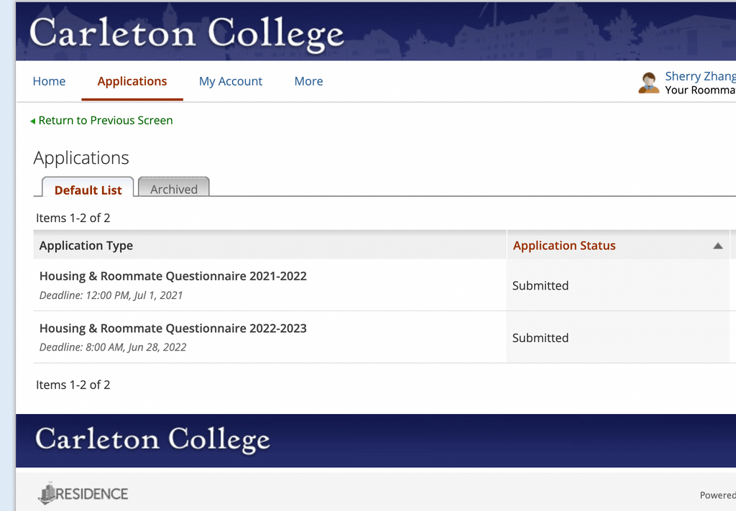This screenshot has height=511, width=736.
Task: Open Housing & Roommate Questionnaire 2021-2022
Action: click(x=172, y=276)
